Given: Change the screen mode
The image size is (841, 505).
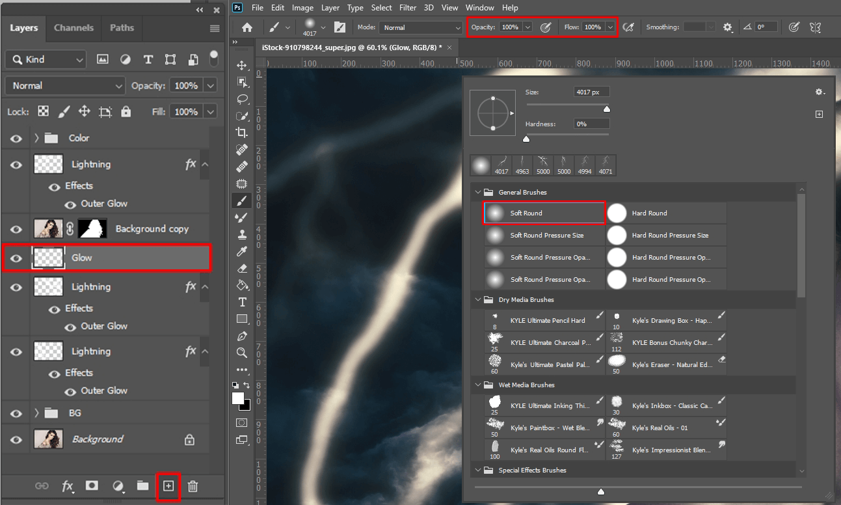Looking at the screenshot, I should coord(242,440).
